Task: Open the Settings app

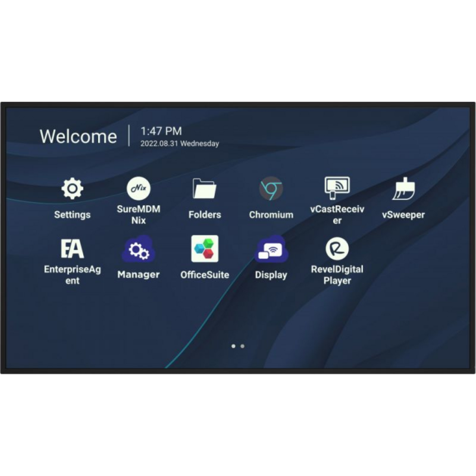Action: 72,188
